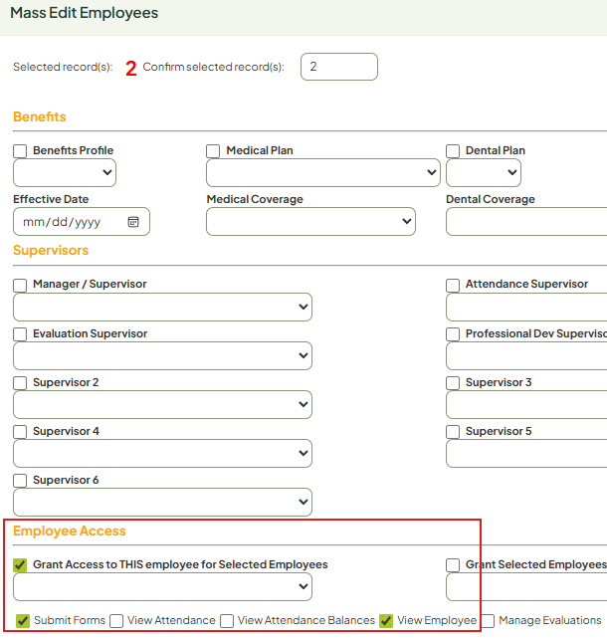The image size is (607, 639).
Task: Expand the Supervisor 3 dropdown
Action: 526,405
